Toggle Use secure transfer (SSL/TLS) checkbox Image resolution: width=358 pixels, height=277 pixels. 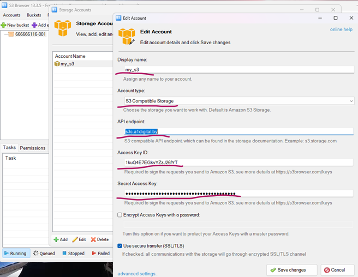point(120,246)
